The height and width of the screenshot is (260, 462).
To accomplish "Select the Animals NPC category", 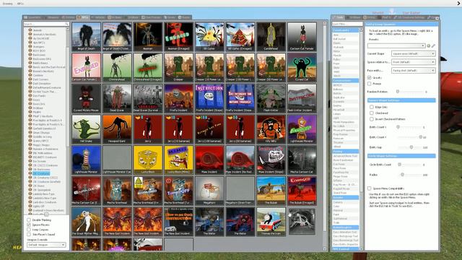I will tap(38, 30).
